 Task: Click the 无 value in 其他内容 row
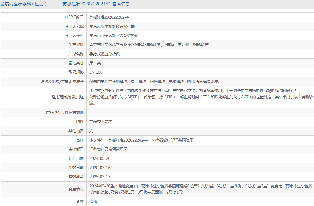click(x=91, y=131)
